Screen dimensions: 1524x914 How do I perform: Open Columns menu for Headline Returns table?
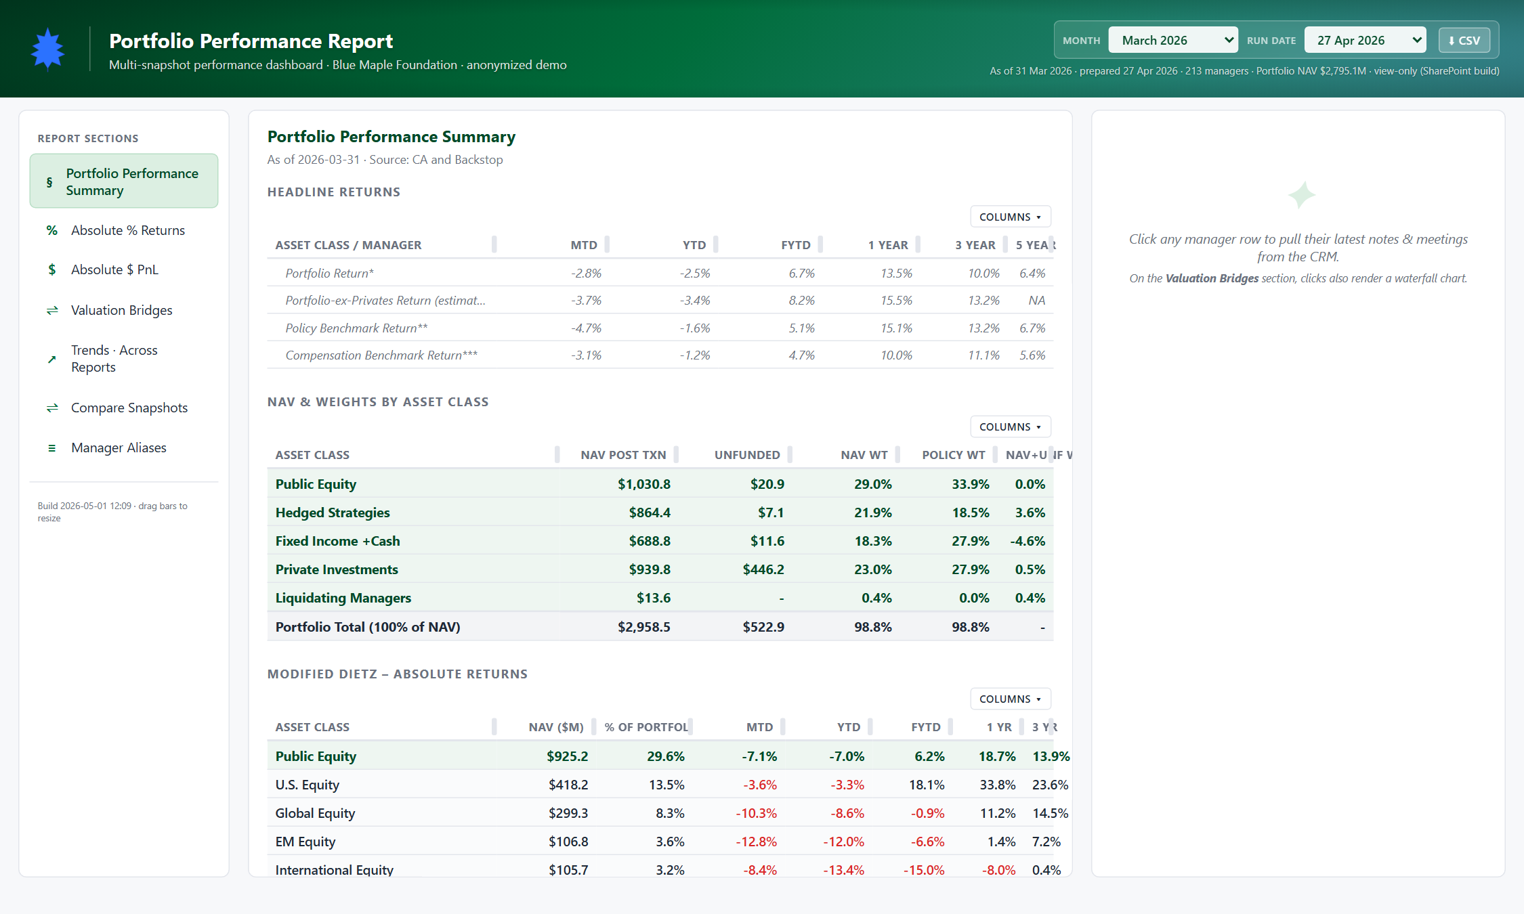click(1010, 217)
